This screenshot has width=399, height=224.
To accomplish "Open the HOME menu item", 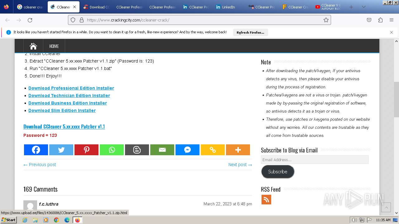I will click(x=54, y=46).
